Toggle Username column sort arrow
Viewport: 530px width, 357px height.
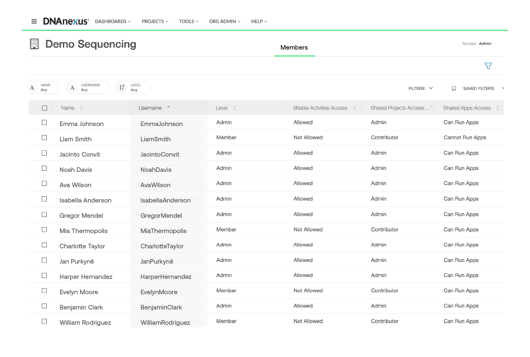[169, 107]
